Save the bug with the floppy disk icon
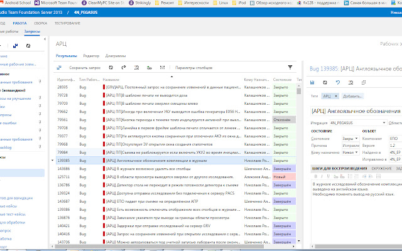The image size is (402, 251). tap(312, 82)
